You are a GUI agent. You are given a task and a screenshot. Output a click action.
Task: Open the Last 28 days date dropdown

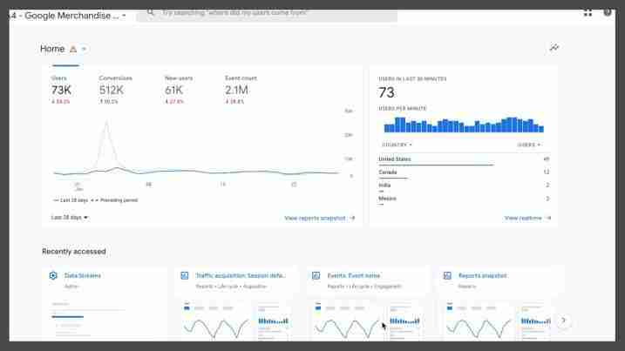[70, 217]
